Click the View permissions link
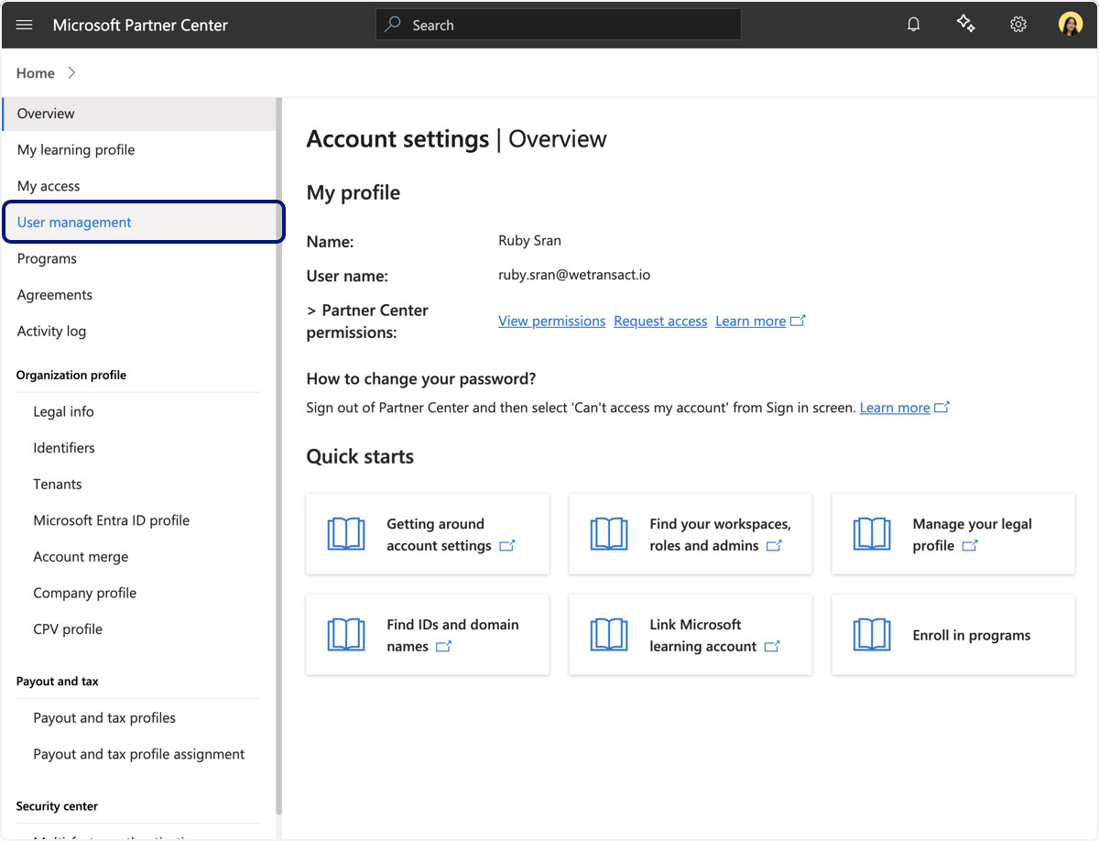The height and width of the screenshot is (841, 1099). tap(551, 321)
